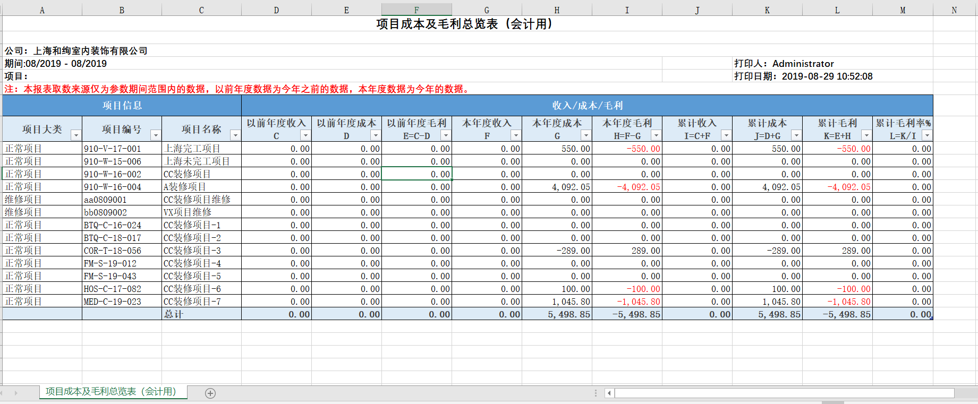Select column F header
Image resolution: width=978 pixels, height=404 pixels.
[x=416, y=10]
